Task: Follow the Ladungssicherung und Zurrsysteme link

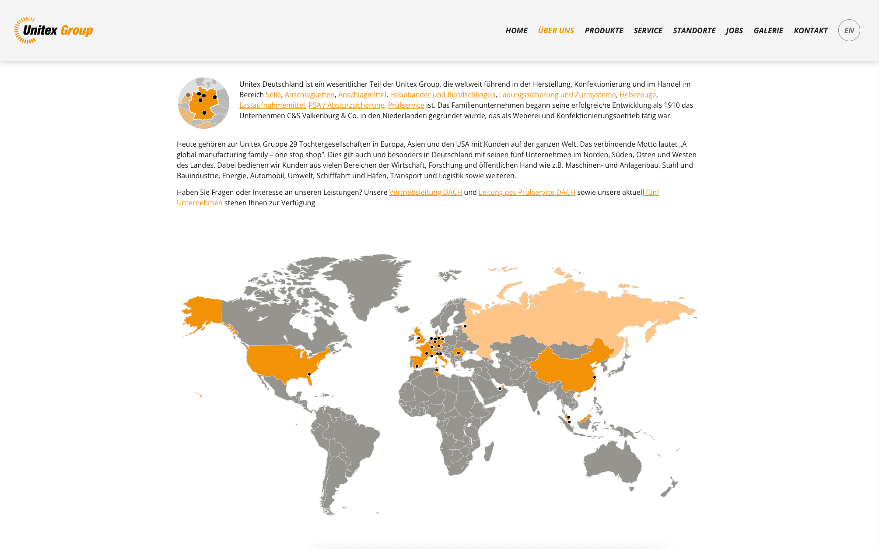Action: (x=557, y=95)
